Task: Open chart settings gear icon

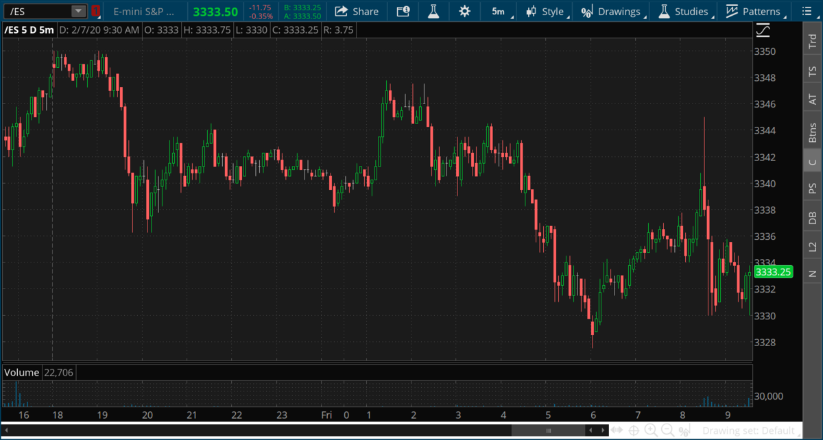Action: (464, 11)
